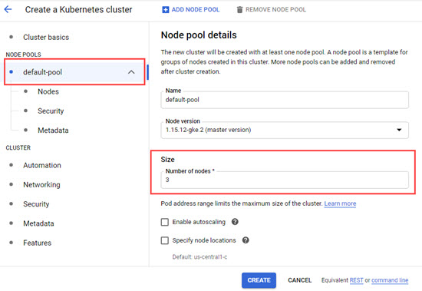Open the Features cluster section

37,243
